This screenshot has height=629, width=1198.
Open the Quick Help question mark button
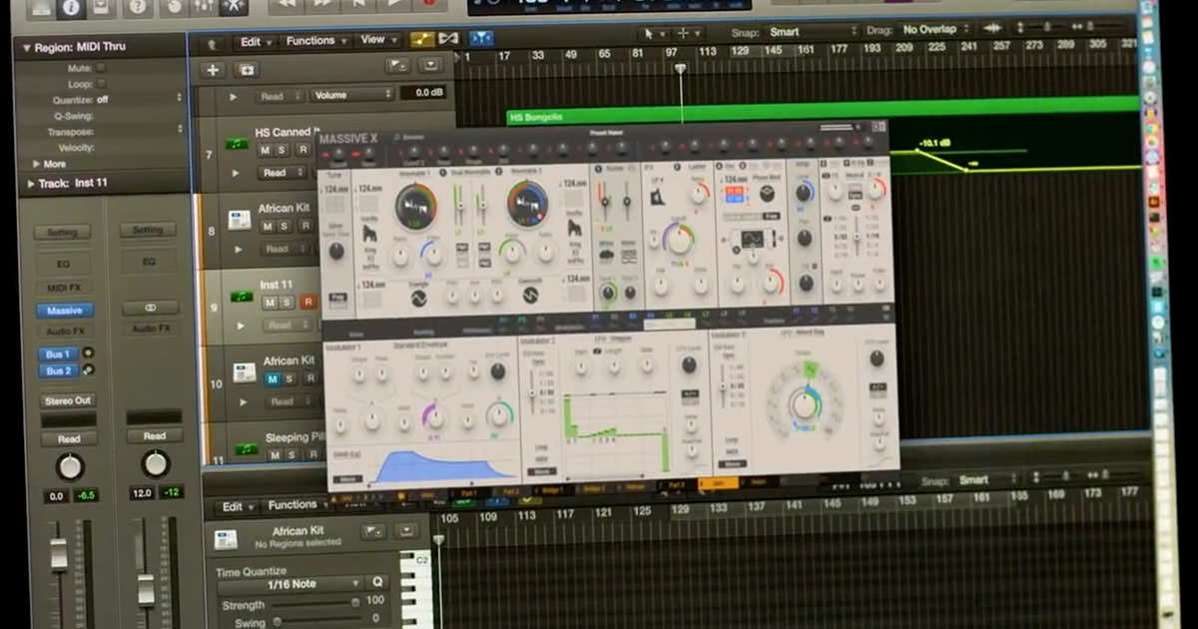[x=136, y=7]
